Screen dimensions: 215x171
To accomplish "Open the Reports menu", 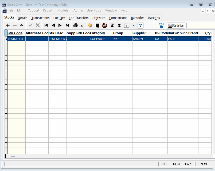I will tap(48, 10).
